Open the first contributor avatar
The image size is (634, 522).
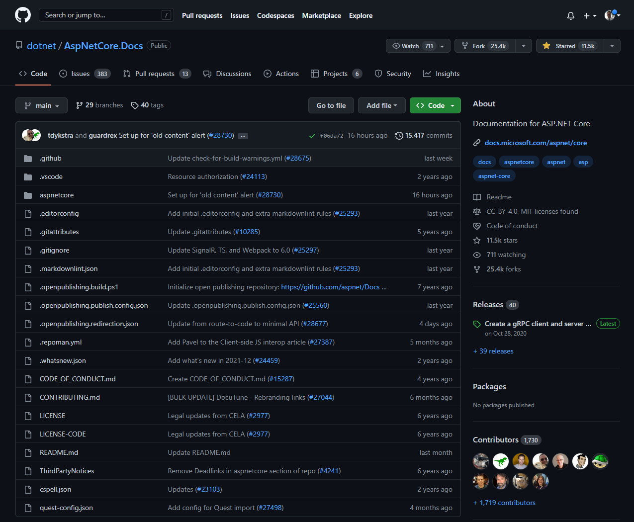coord(481,461)
